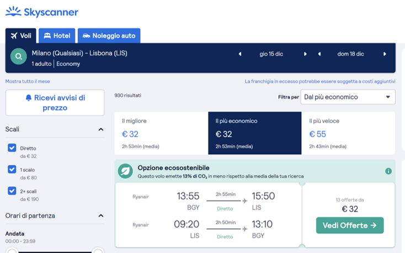Screen dimensions: 405x253
Task: Advance departure date after gio 15 dic
Action: point(305,54)
